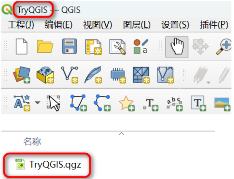Choose Create Text Annotation at Point
The width and height of the screenshot is (234, 179).
pyautogui.click(x=151, y=105)
